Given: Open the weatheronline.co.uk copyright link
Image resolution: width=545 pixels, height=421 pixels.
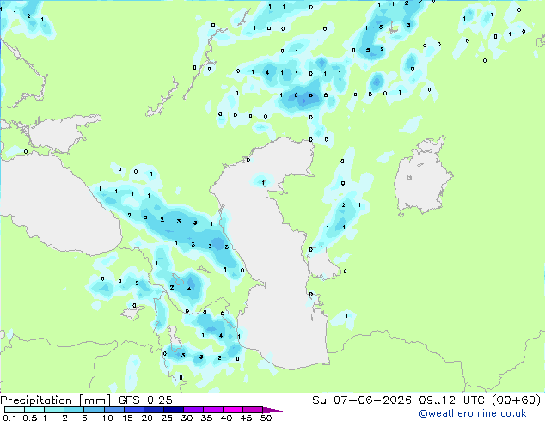Looking at the screenshot, I should point(473,413).
